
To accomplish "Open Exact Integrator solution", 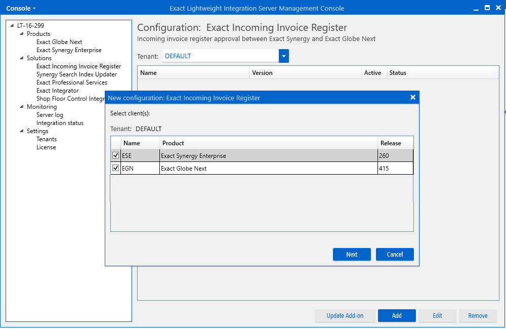I will [58, 91].
